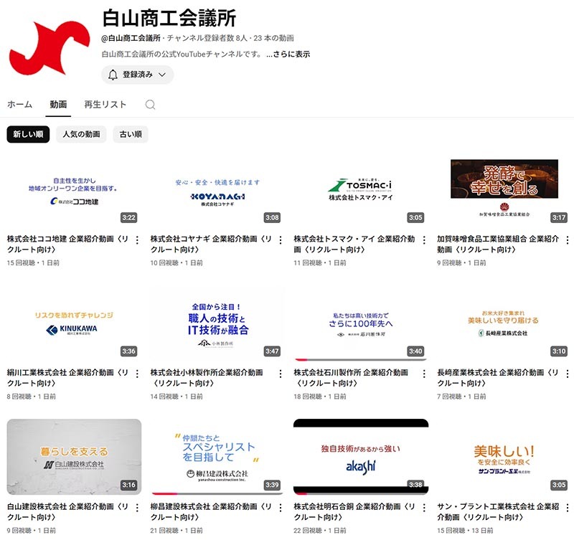The image size is (574, 540).
Task: Switch to the ホーム tab
Action: point(19,105)
